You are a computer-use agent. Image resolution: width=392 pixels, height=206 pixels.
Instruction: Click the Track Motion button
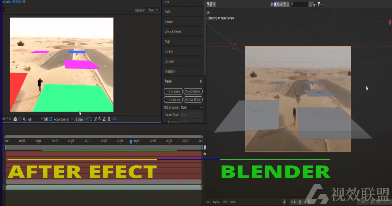click(173, 100)
